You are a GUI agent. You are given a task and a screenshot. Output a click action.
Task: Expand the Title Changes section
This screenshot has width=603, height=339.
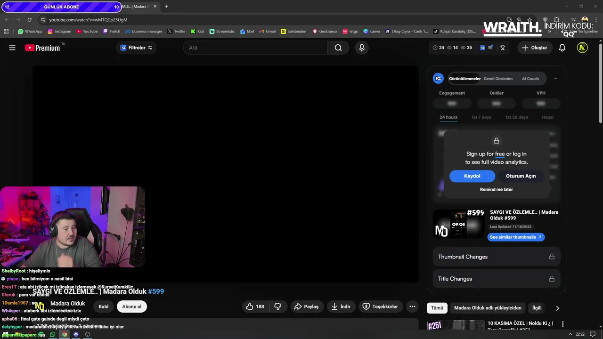[x=496, y=279]
